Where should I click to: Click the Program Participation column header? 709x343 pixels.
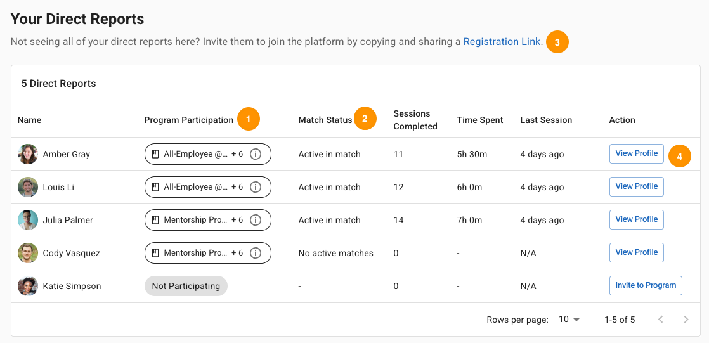(188, 120)
